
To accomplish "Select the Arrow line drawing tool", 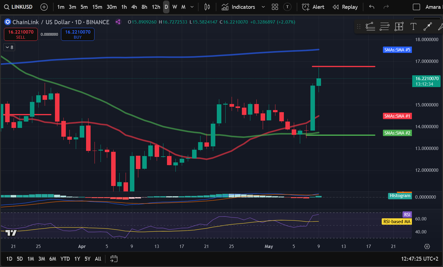I will coord(428,27).
